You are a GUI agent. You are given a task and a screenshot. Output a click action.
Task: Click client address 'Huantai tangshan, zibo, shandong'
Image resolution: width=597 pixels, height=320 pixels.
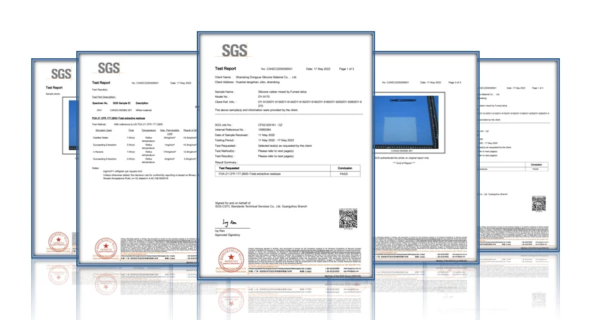pos(258,82)
